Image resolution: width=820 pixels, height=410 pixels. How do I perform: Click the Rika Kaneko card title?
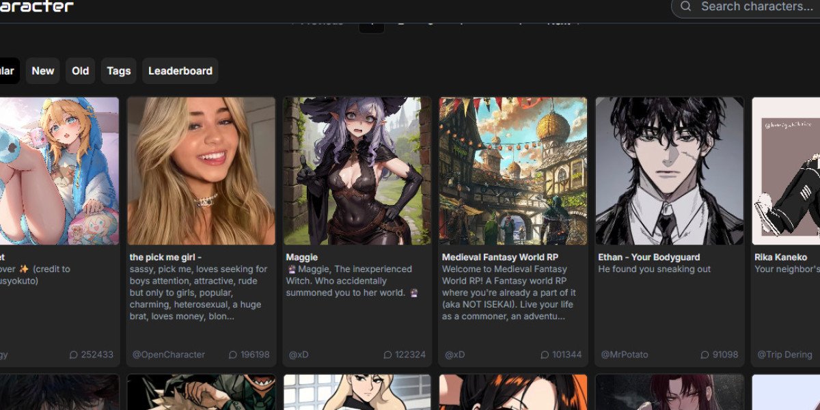pos(780,258)
